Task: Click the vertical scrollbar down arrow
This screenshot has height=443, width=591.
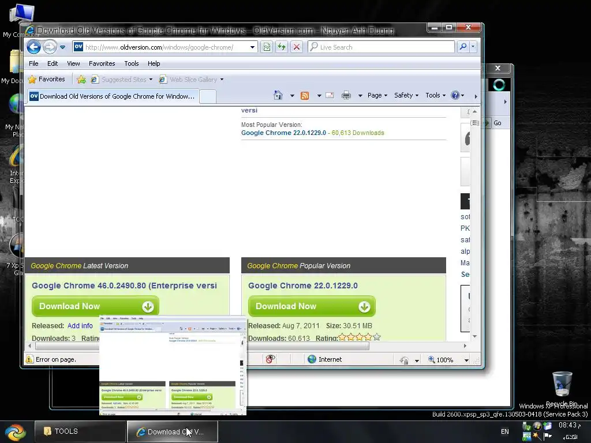Action: (x=475, y=336)
